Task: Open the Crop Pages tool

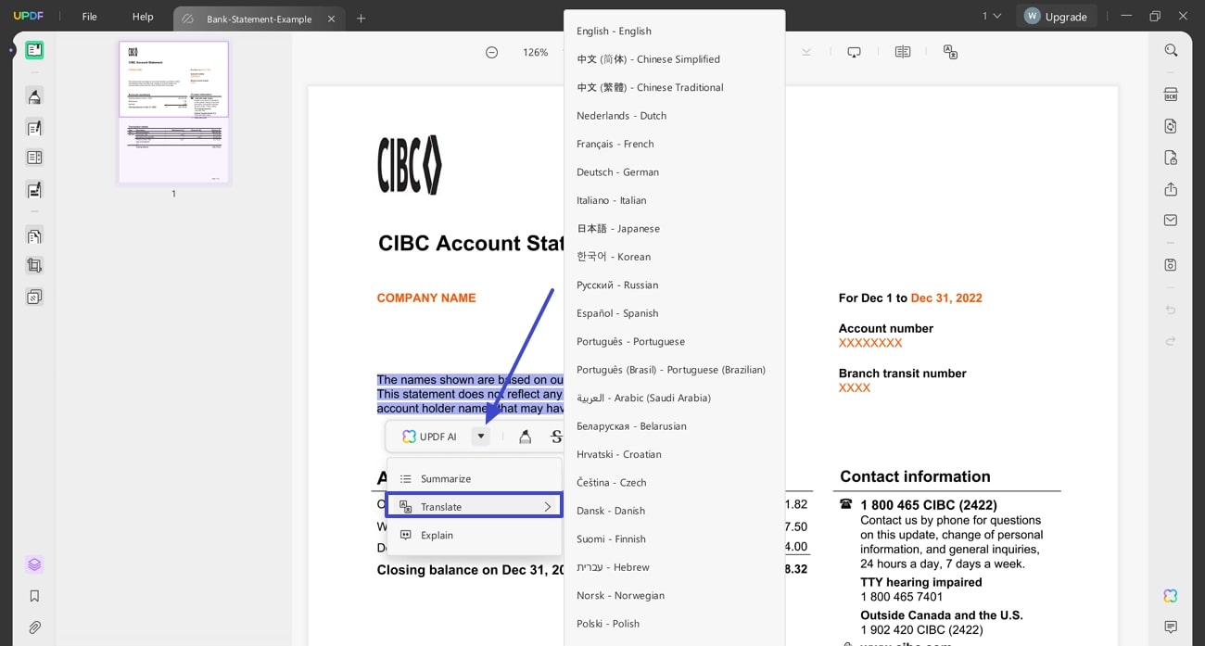Action: [x=33, y=265]
